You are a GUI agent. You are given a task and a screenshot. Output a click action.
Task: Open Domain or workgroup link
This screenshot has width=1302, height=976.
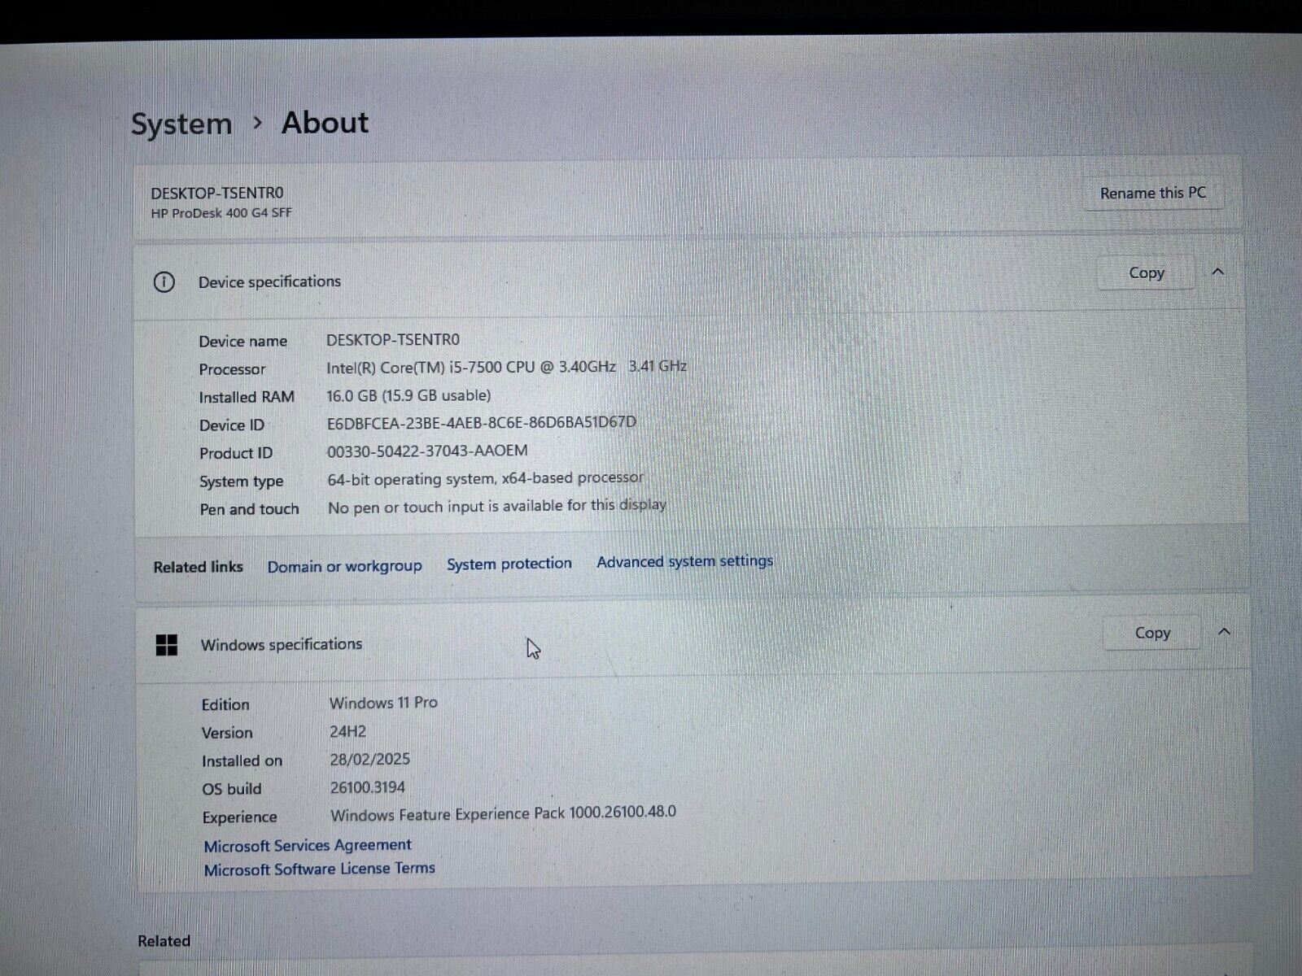344,566
